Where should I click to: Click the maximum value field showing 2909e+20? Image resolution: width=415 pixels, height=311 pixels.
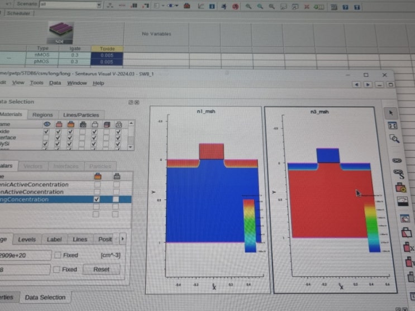pyautogui.click(x=25, y=255)
